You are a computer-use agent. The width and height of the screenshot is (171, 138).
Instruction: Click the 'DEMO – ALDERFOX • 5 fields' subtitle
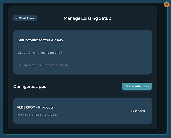[37, 115]
